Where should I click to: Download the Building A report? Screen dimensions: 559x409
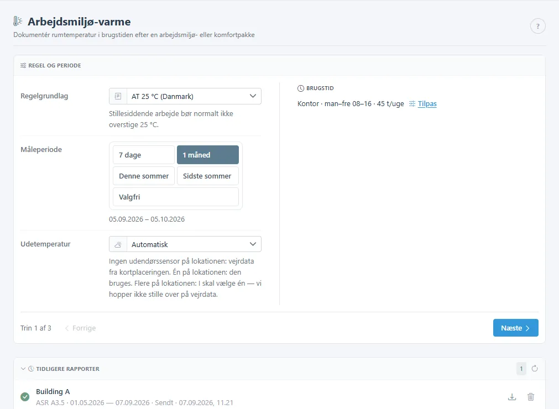512,396
